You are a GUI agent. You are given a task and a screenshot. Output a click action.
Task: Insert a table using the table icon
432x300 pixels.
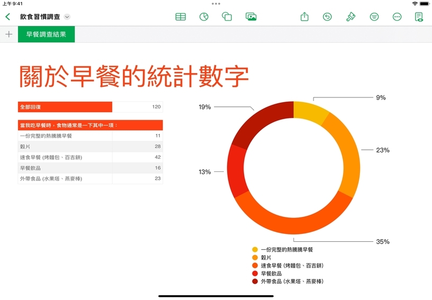(181, 17)
